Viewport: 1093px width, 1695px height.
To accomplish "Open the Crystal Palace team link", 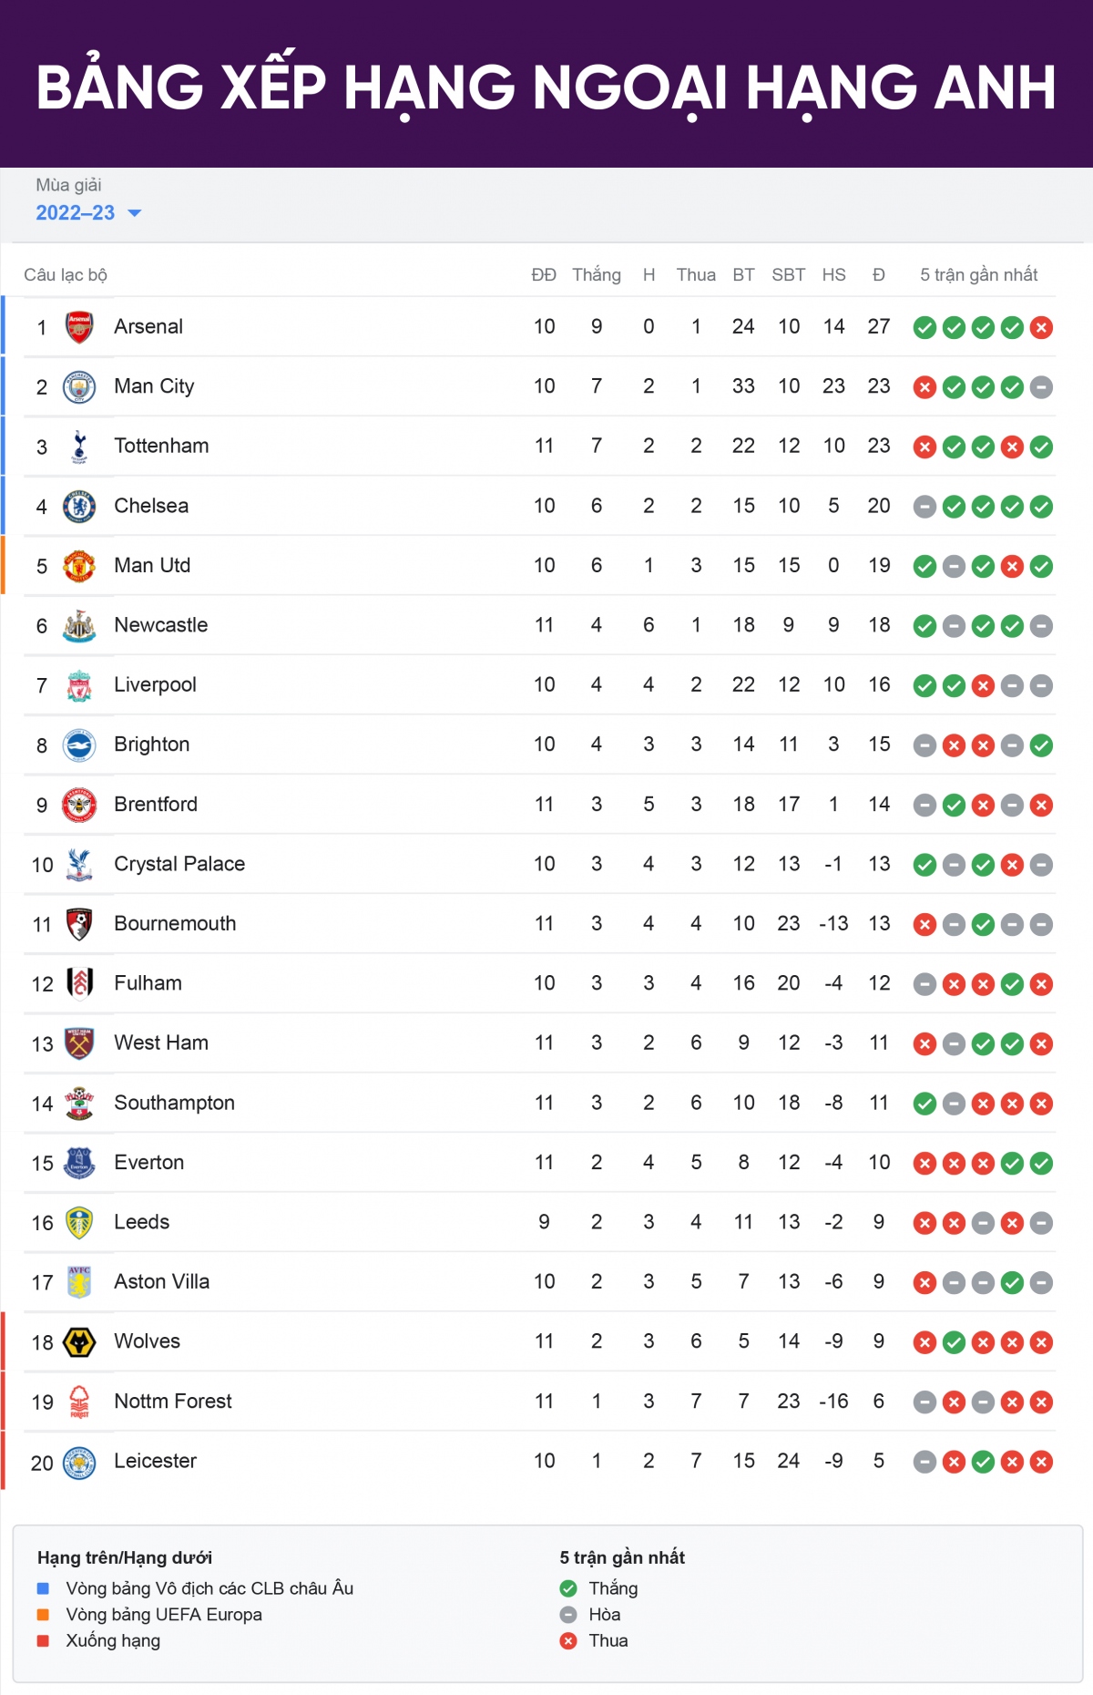I will tap(179, 864).
